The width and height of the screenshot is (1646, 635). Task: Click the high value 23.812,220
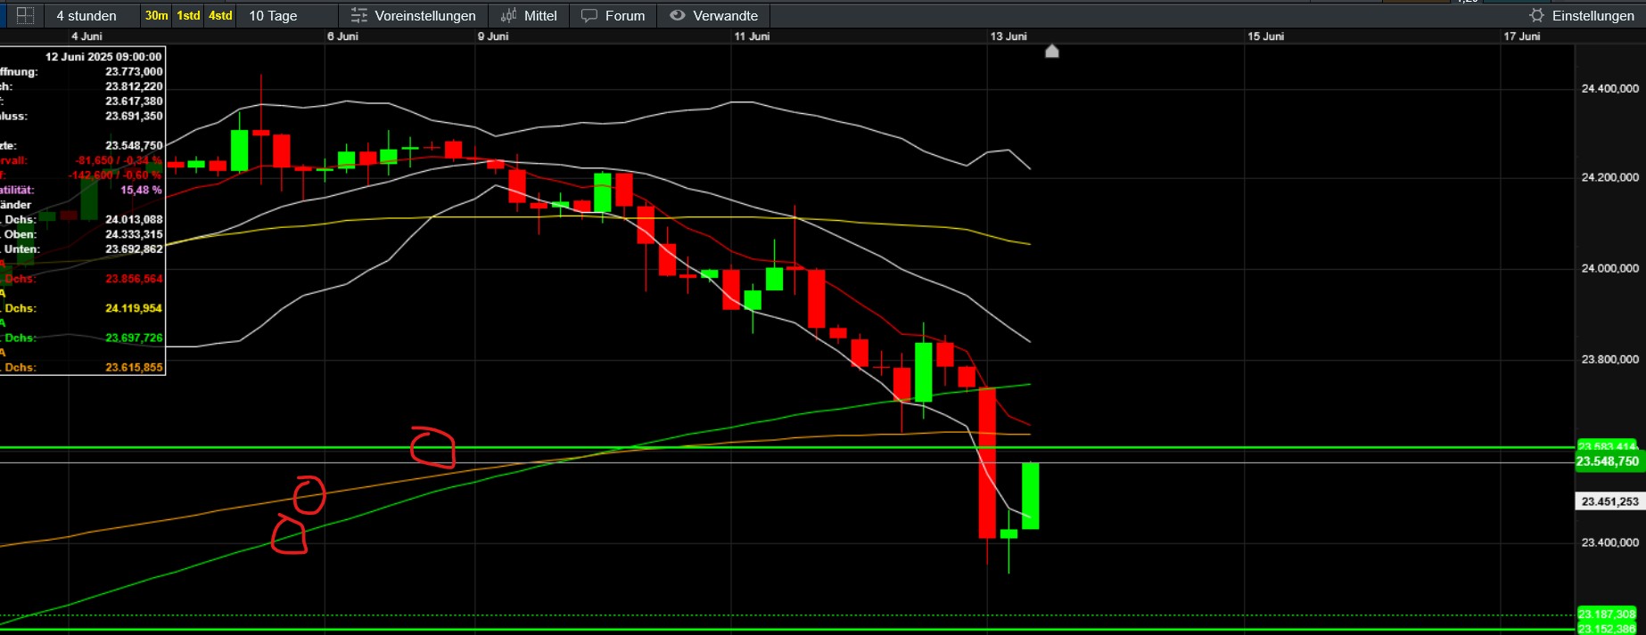tap(134, 86)
